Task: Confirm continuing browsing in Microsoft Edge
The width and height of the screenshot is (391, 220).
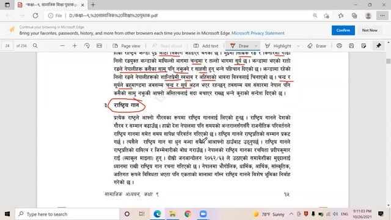Action: point(343,30)
